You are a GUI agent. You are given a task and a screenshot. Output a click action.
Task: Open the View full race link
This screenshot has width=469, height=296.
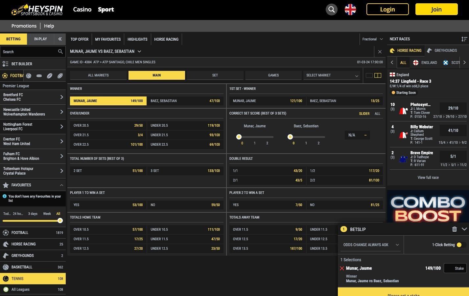[x=428, y=178]
